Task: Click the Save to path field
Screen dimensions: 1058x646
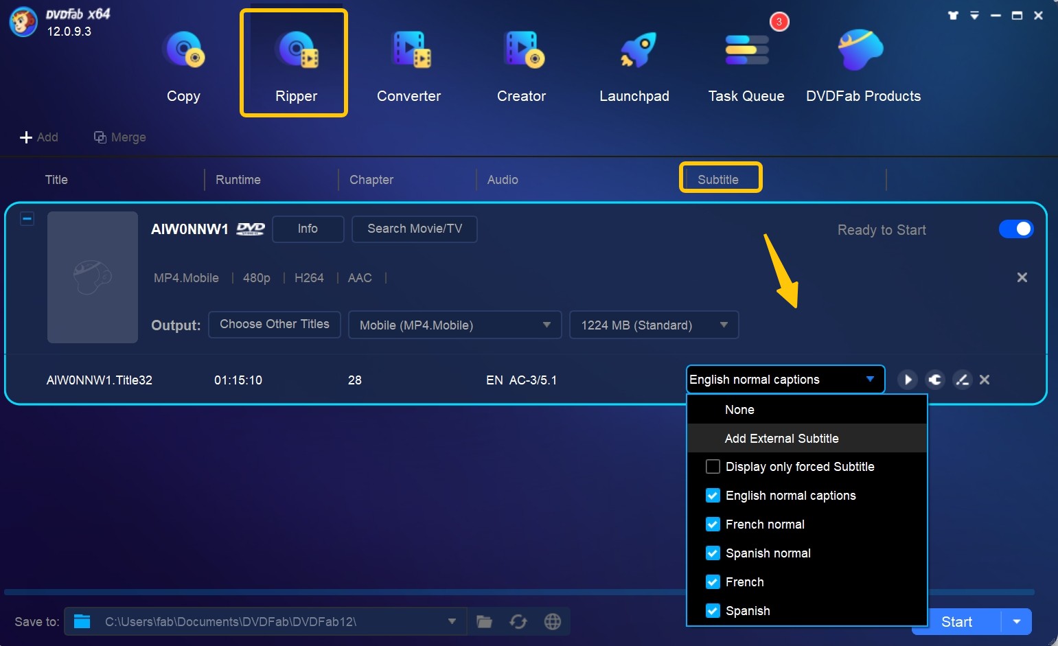Action: click(265, 621)
